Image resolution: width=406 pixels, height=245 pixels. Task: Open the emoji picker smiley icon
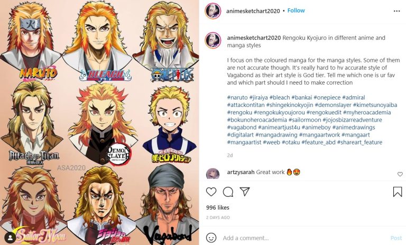[211, 238]
